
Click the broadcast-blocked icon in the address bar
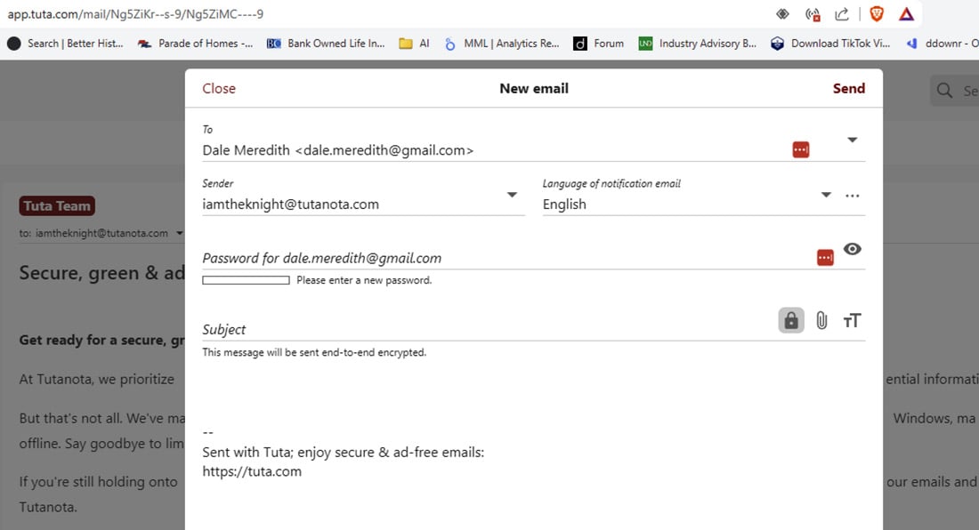[x=813, y=13]
